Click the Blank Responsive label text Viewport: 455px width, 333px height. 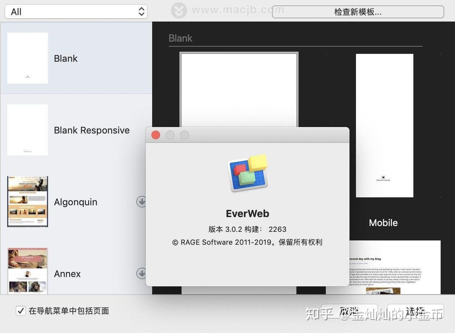pos(92,130)
